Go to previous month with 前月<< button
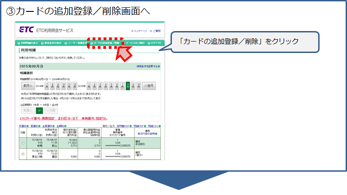 28,86
